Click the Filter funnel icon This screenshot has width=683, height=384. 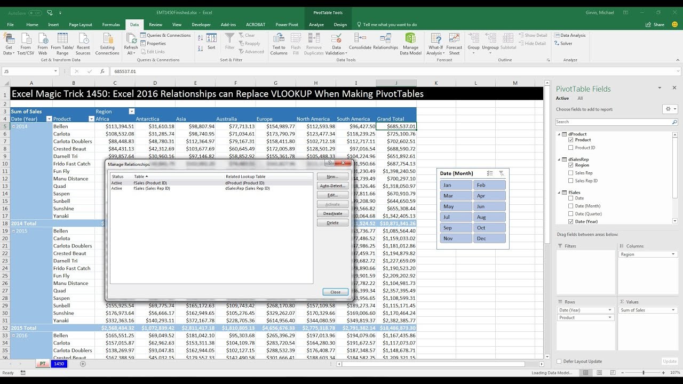click(229, 42)
